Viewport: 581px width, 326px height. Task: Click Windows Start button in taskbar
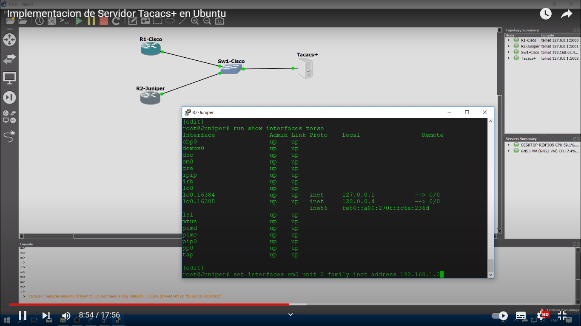7,320
